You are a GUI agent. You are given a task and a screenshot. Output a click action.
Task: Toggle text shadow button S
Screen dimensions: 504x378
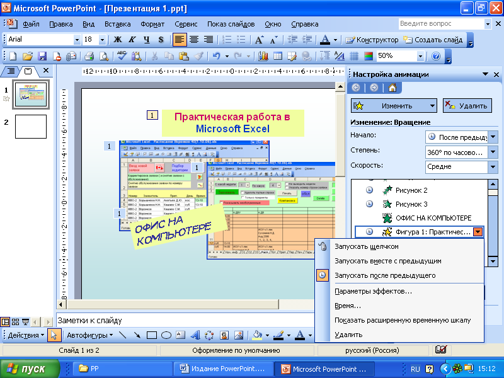[x=161, y=40]
